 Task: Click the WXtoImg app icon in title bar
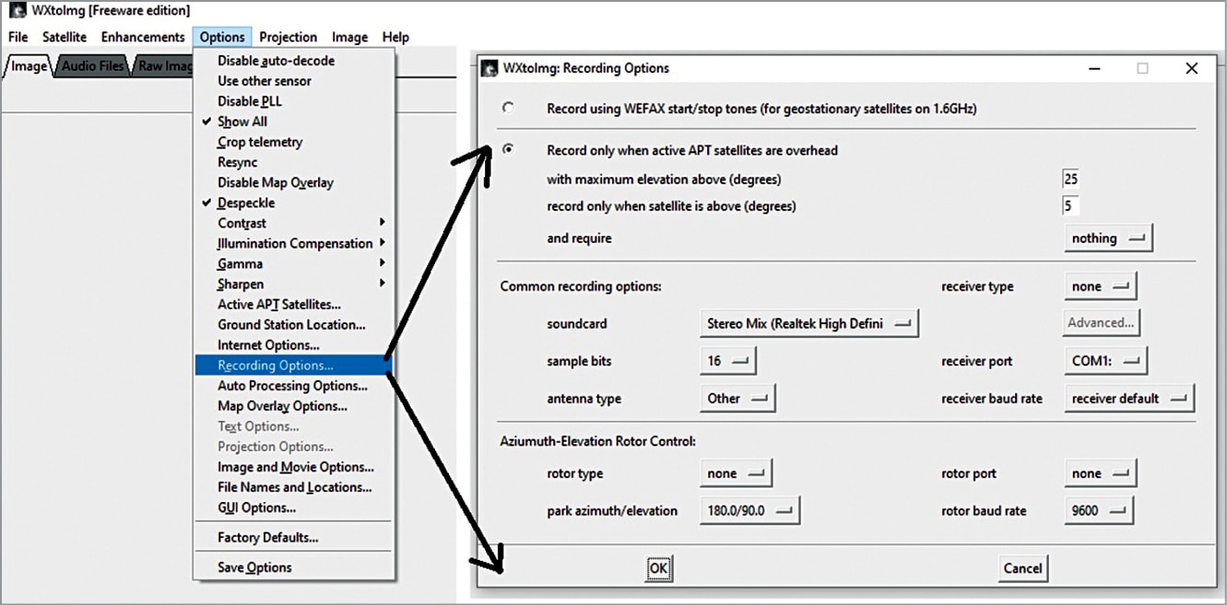pos(17,11)
